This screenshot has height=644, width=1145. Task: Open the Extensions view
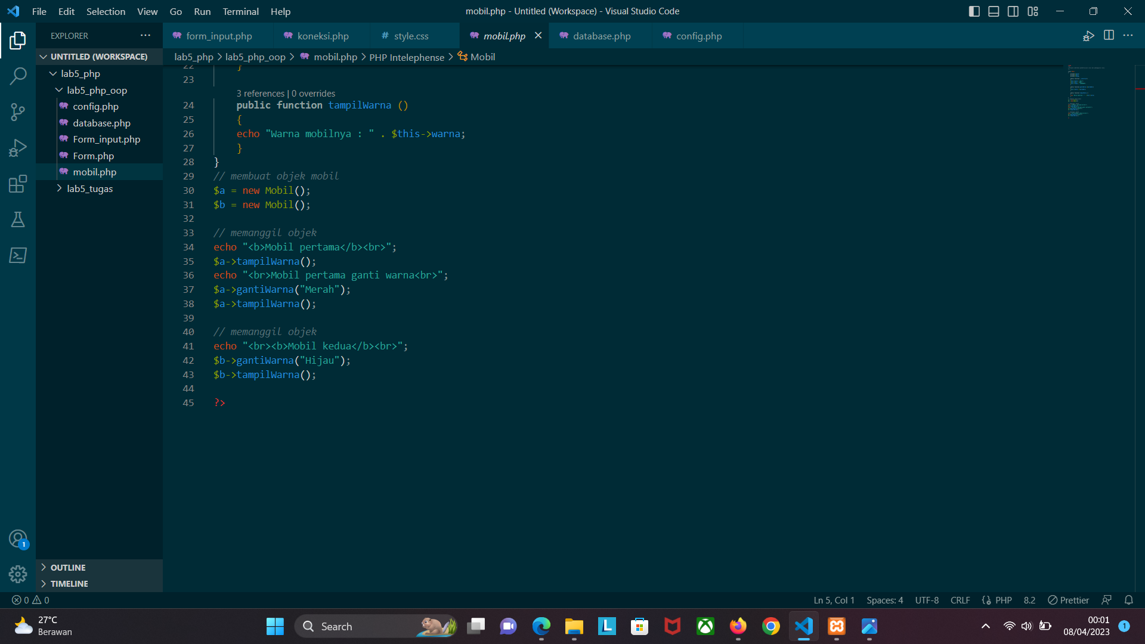pyautogui.click(x=18, y=184)
